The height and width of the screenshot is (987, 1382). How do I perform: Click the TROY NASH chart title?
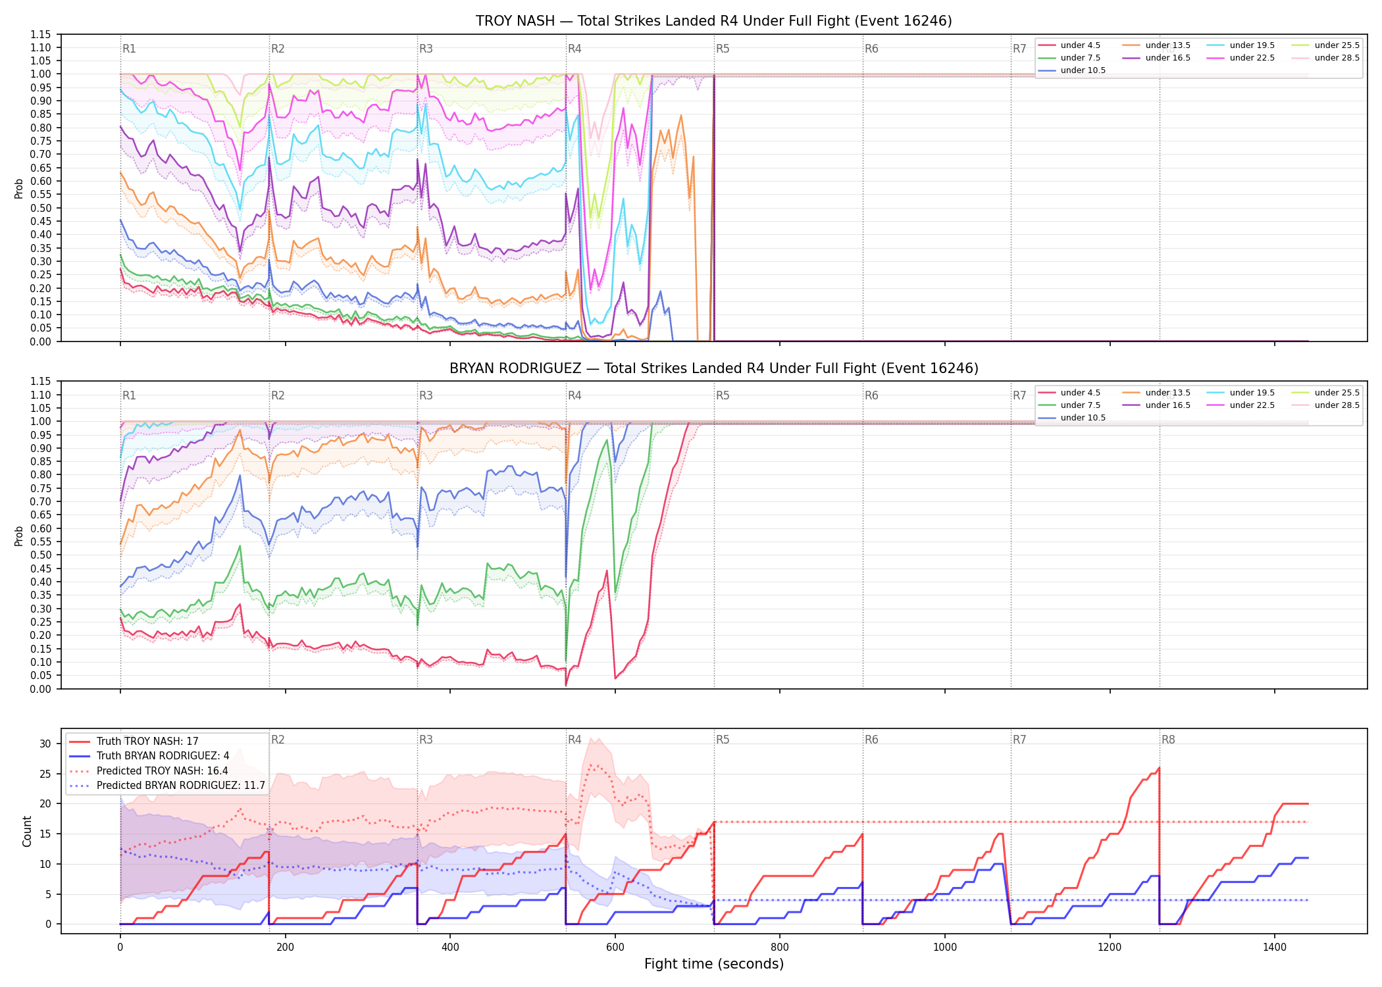click(714, 21)
